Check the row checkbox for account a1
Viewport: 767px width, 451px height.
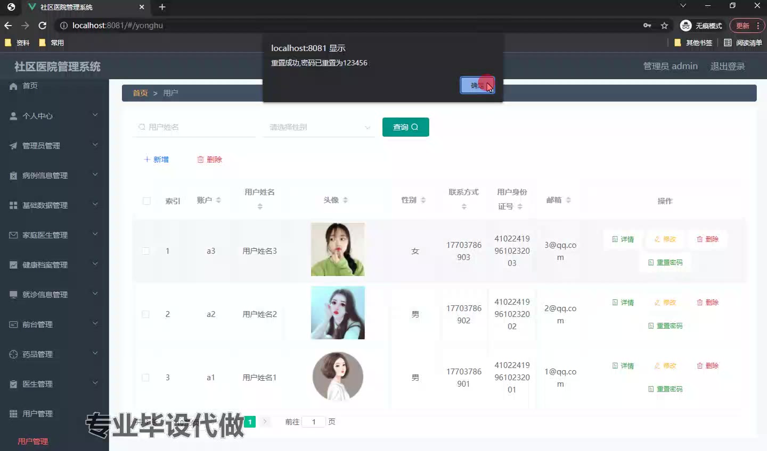[145, 378]
